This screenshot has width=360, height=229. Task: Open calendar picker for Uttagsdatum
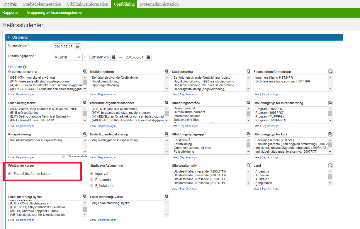[77, 47]
